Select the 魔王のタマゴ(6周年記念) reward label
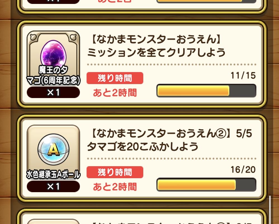Screen dimensions: 279x224 pos(53,75)
